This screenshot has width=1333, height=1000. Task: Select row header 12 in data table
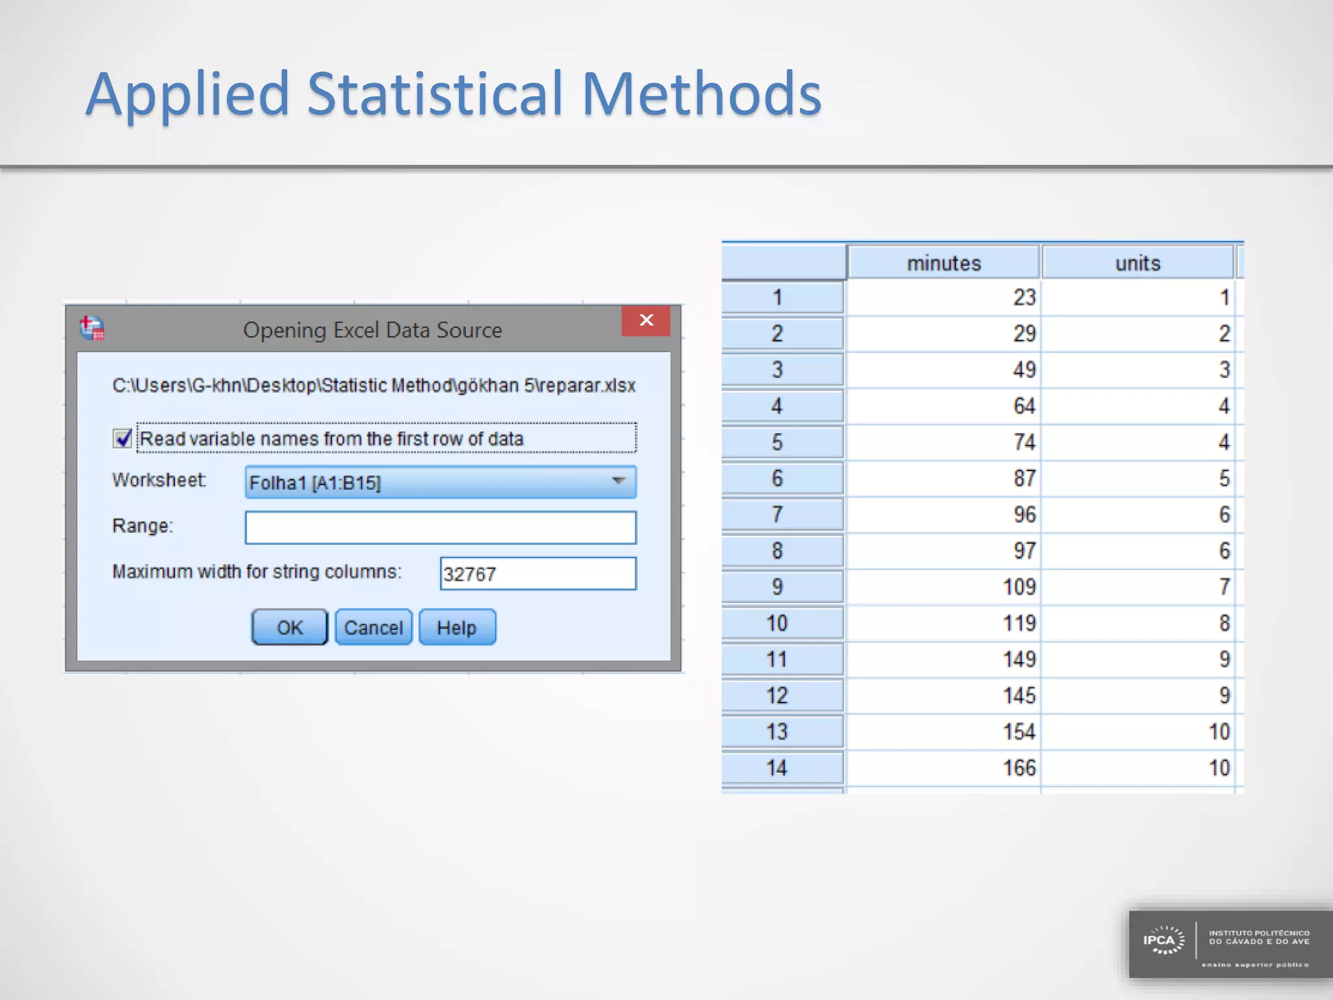783,695
